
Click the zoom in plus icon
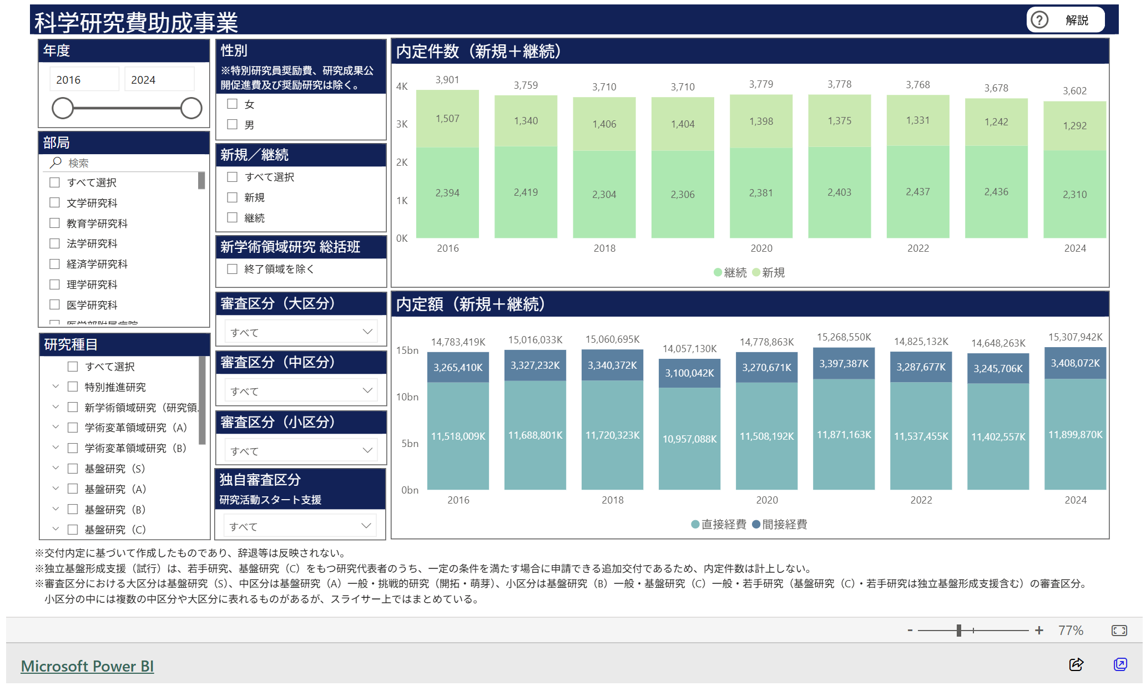[1039, 631]
